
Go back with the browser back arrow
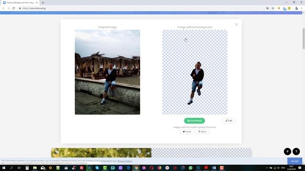click(3, 9)
